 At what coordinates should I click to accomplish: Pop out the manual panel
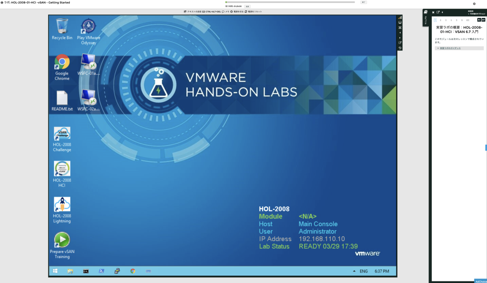(438, 12)
